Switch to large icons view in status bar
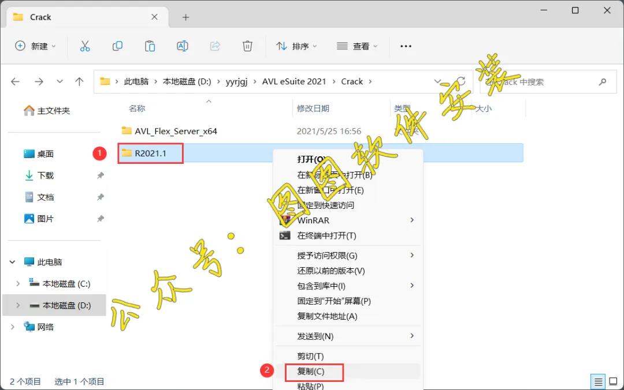 [613, 382]
